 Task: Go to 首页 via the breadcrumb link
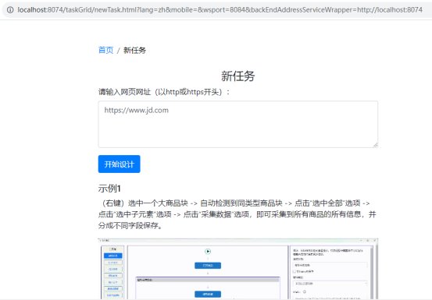click(x=105, y=50)
